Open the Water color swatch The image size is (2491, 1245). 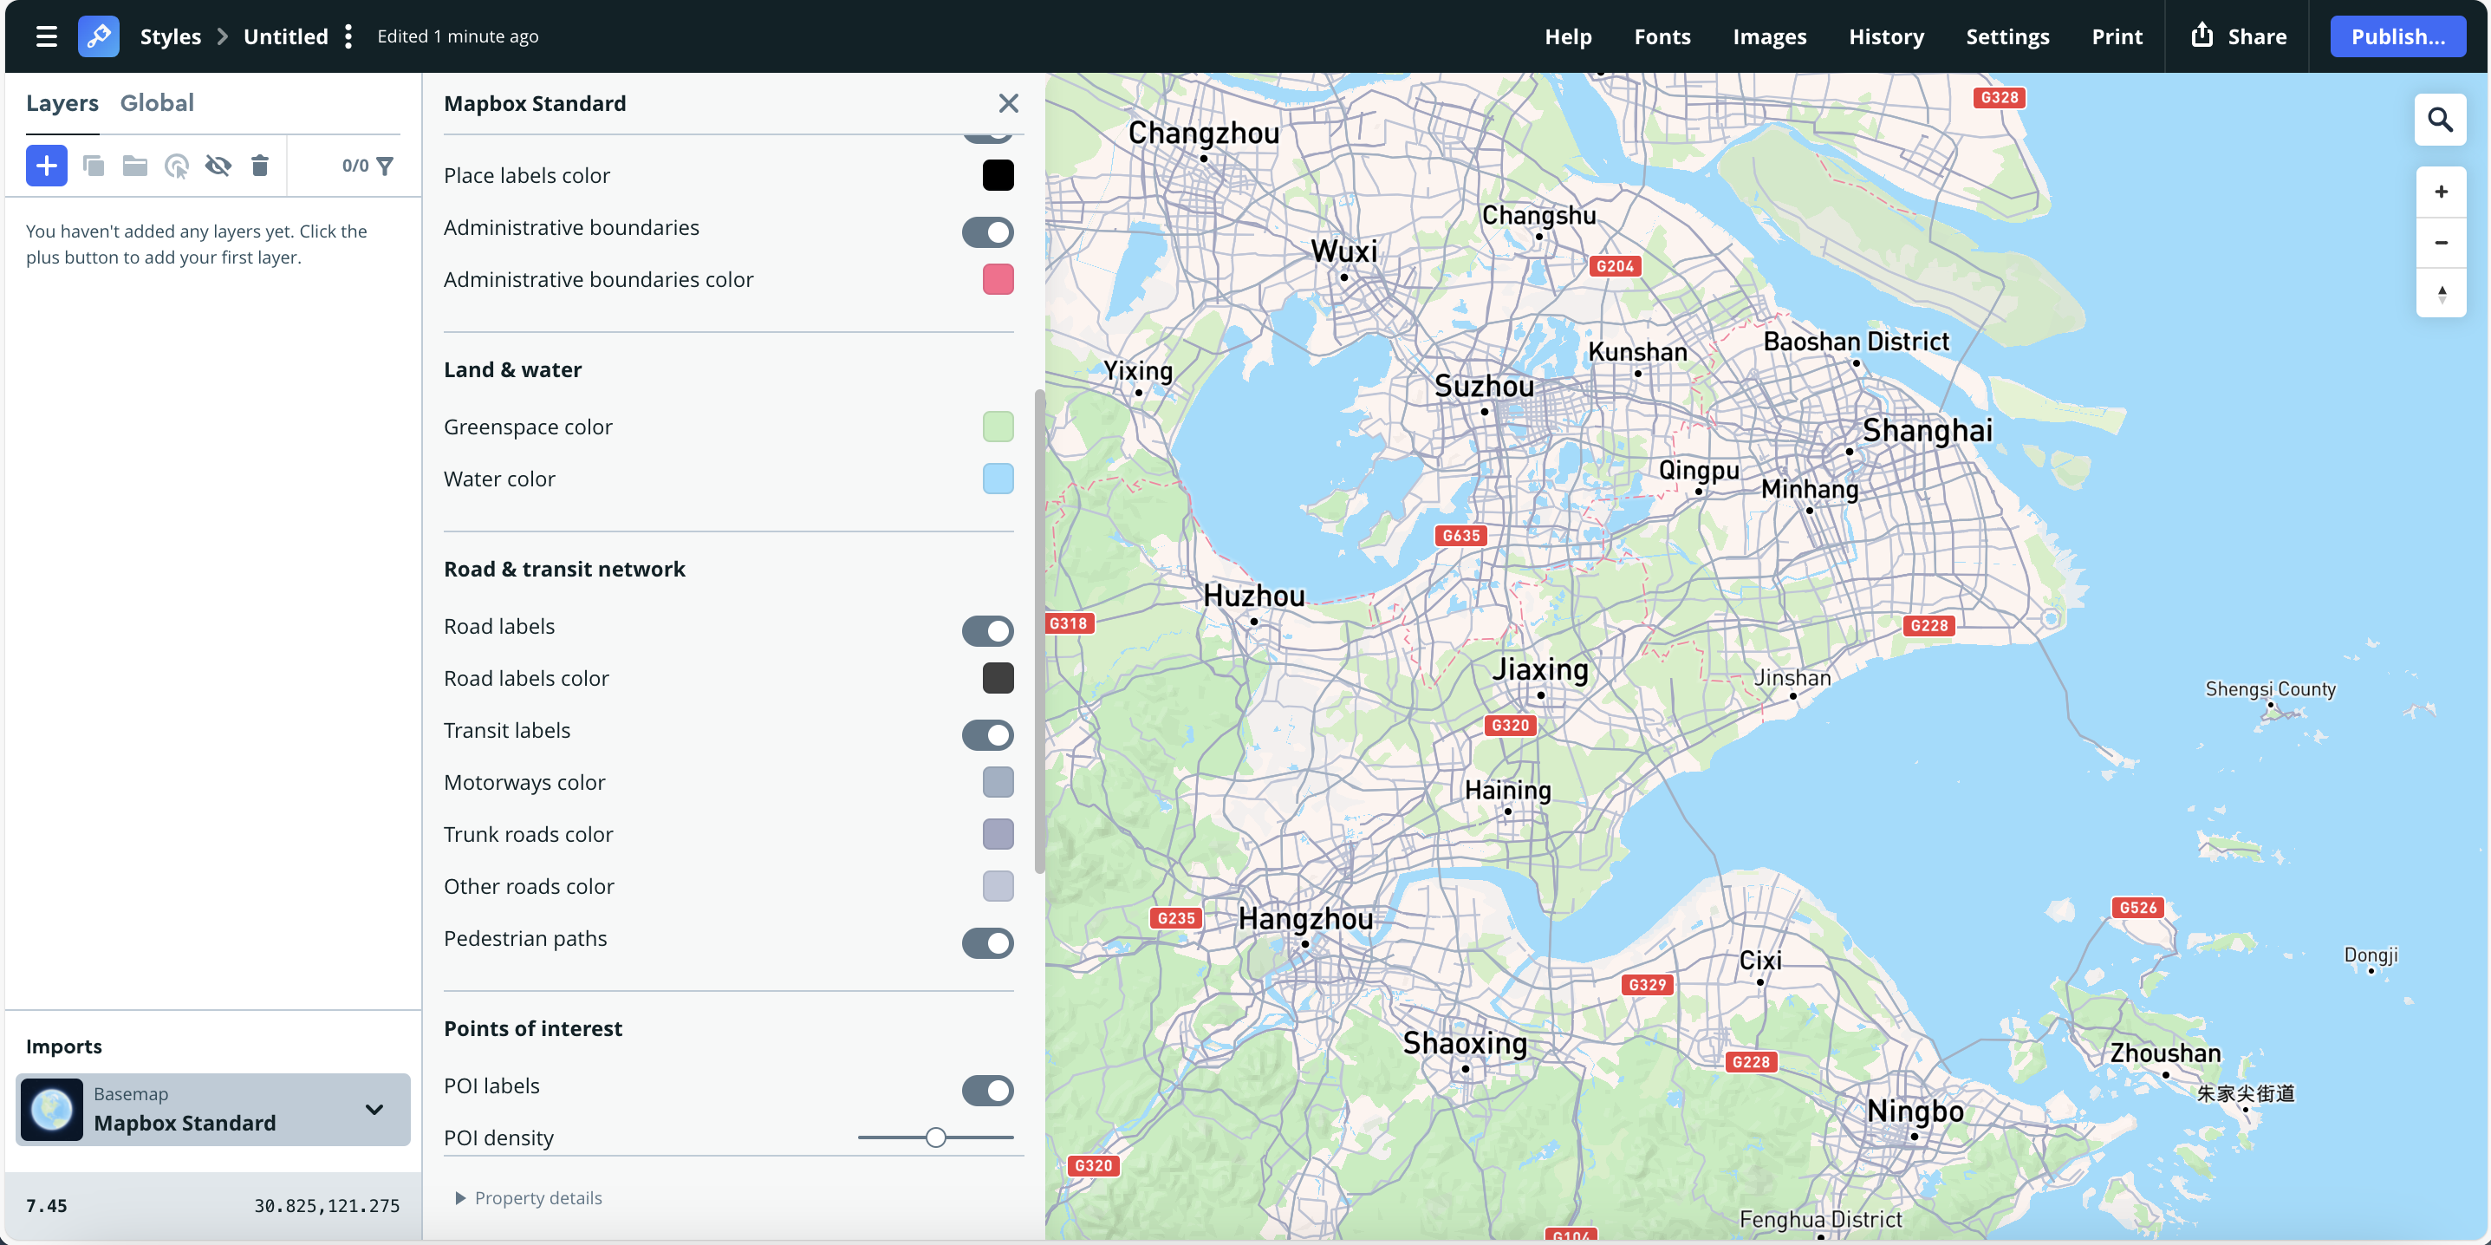pos(998,478)
